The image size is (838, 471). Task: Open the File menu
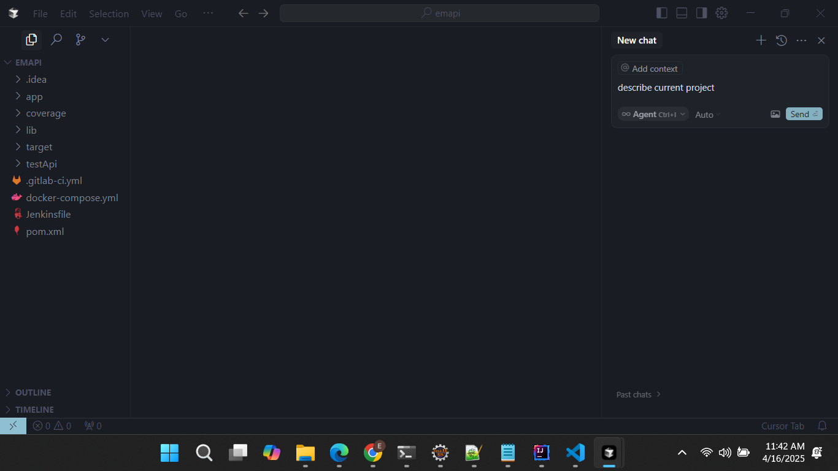(x=40, y=13)
